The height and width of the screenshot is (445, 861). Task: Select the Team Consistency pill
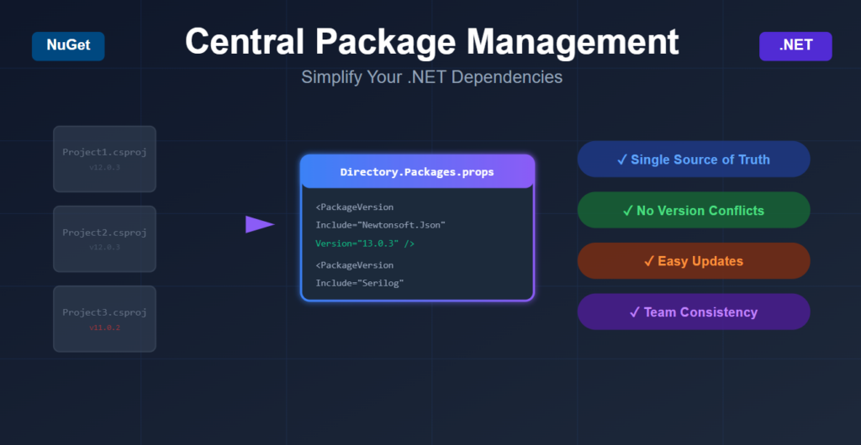(693, 312)
